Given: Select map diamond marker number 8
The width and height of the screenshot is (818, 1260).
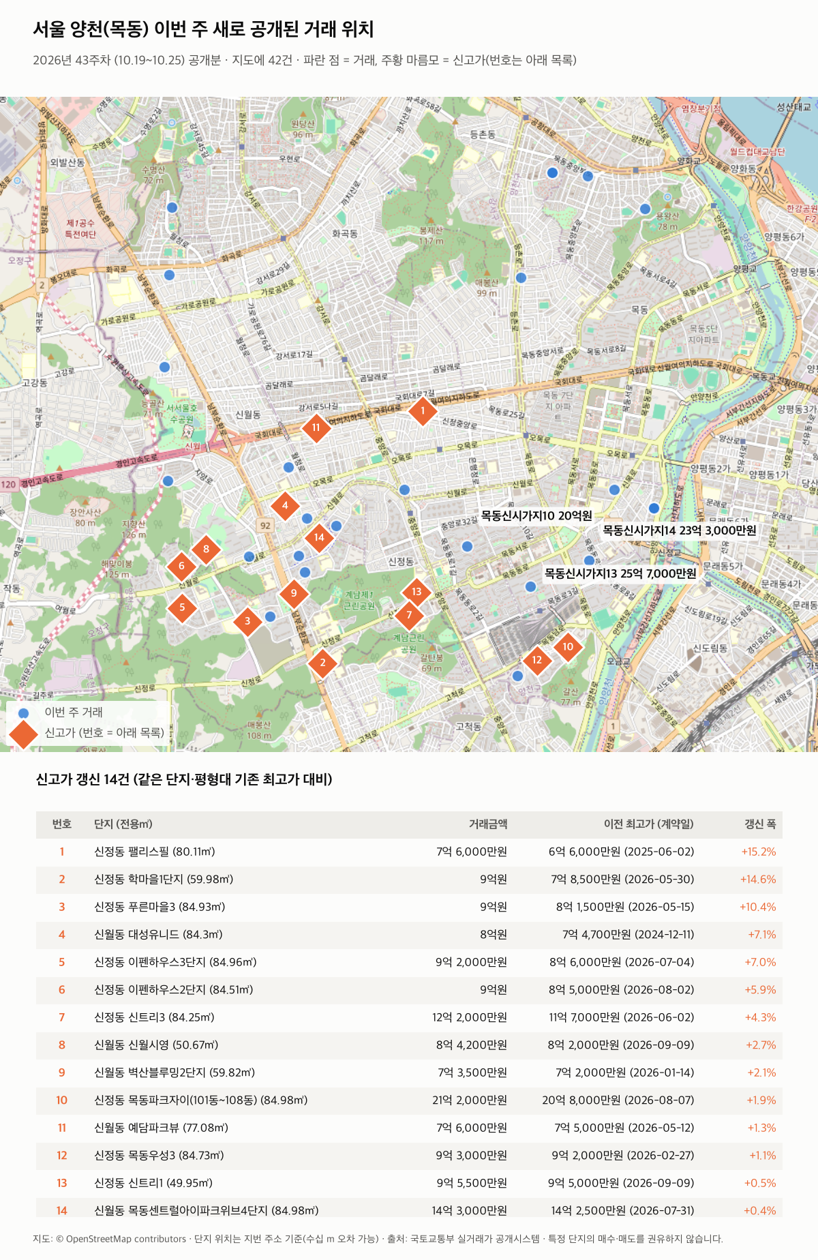Looking at the screenshot, I should [206, 549].
